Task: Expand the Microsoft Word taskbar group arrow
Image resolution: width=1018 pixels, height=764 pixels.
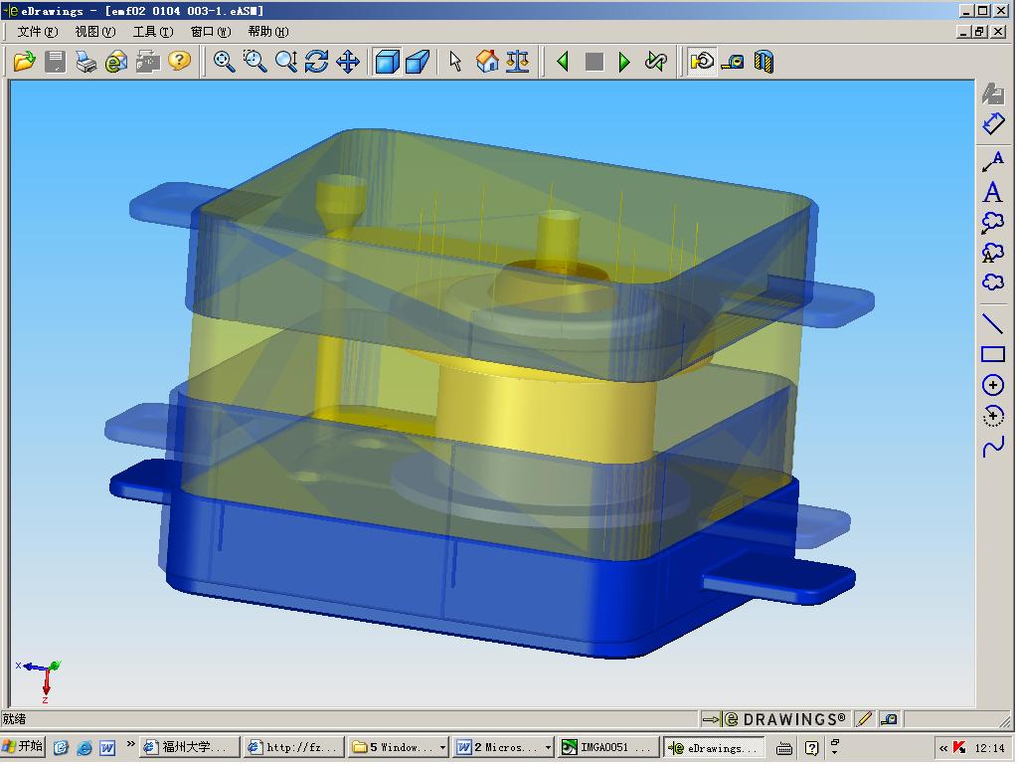Action: (548, 747)
